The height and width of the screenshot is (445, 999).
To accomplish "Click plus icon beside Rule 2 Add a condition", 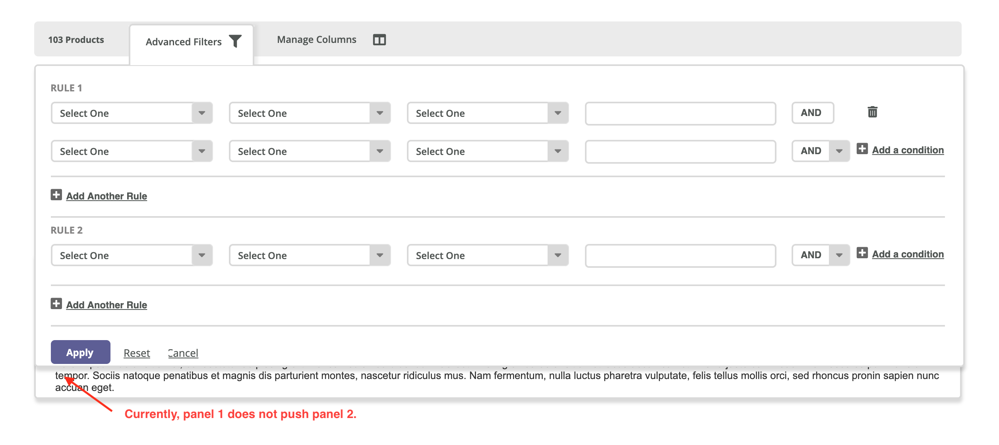I will click(862, 253).
